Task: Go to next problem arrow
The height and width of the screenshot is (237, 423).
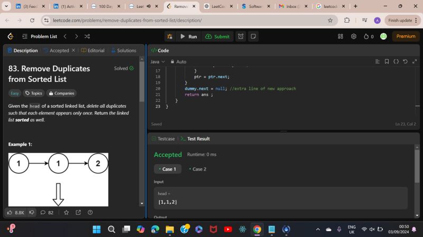Action: (76, 36)
